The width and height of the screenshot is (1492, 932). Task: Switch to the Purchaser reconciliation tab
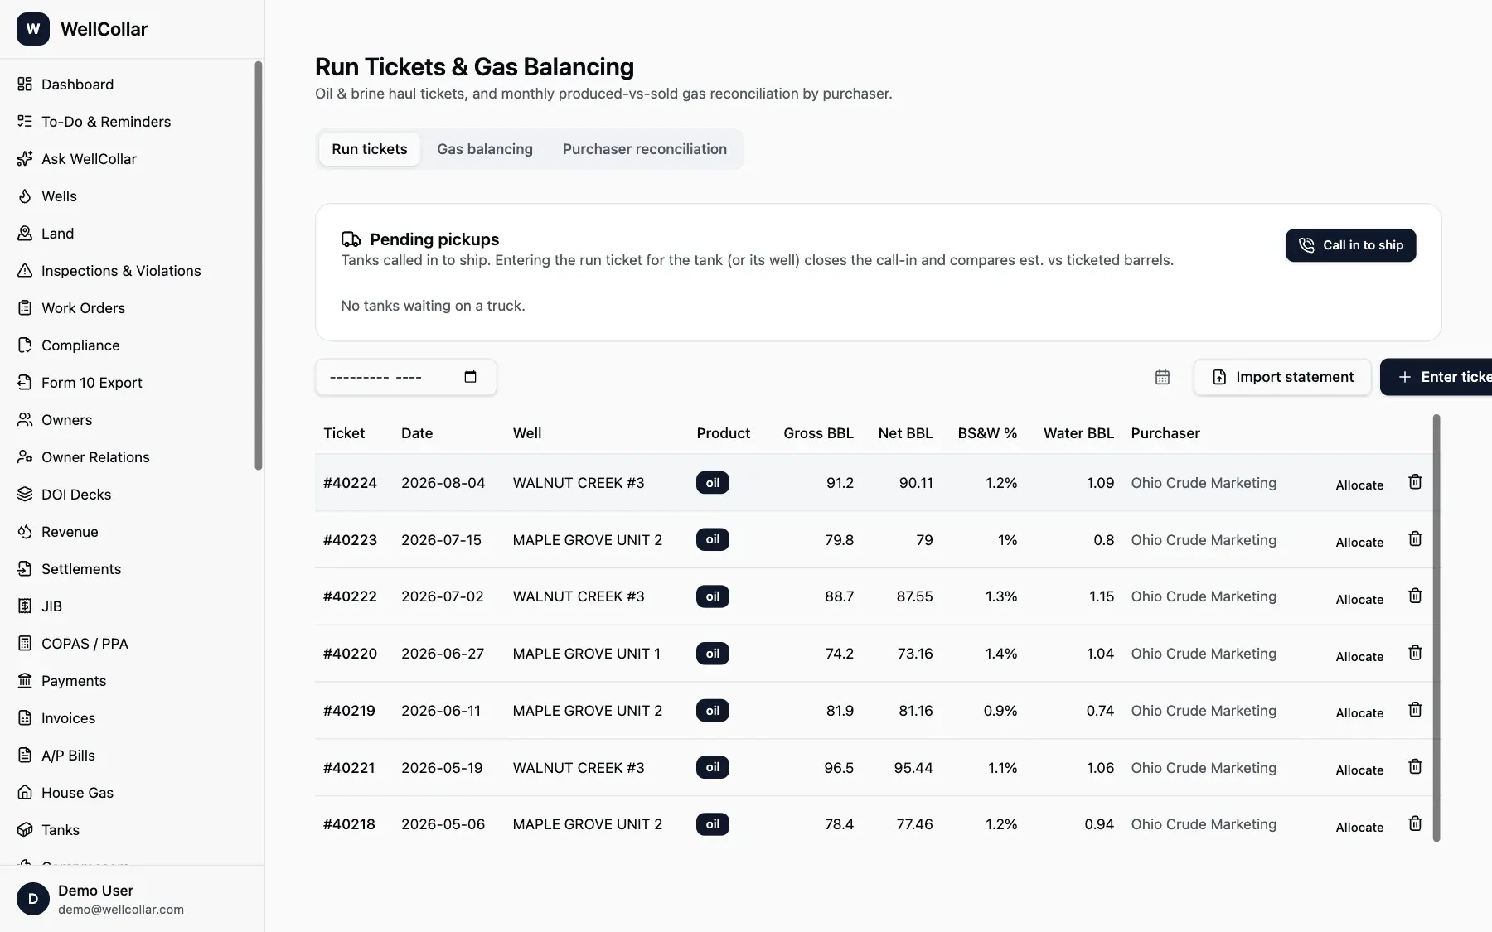coord(645,149)
